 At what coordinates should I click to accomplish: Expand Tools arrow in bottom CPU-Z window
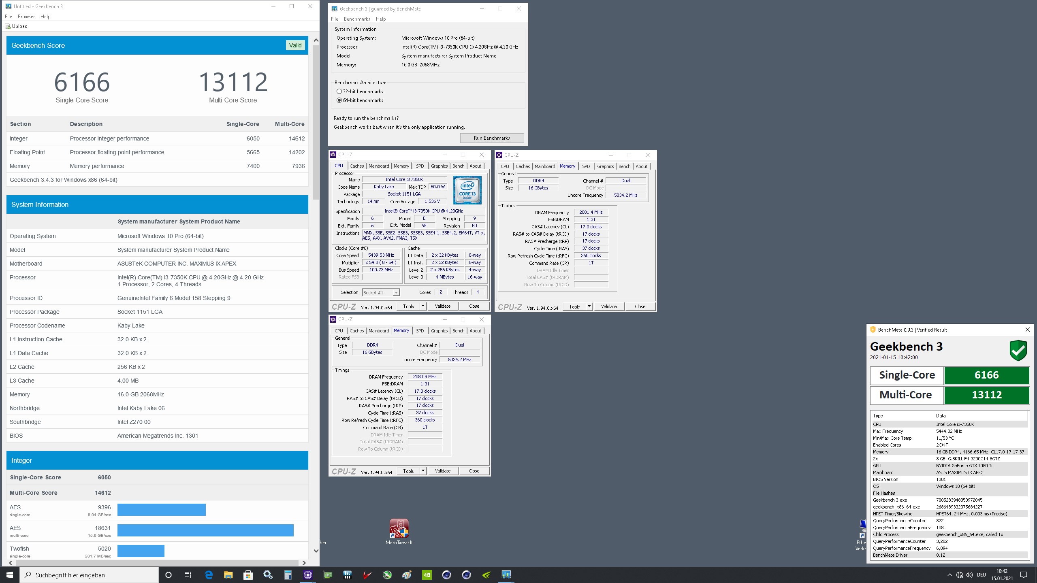click(x=423, y=471)
